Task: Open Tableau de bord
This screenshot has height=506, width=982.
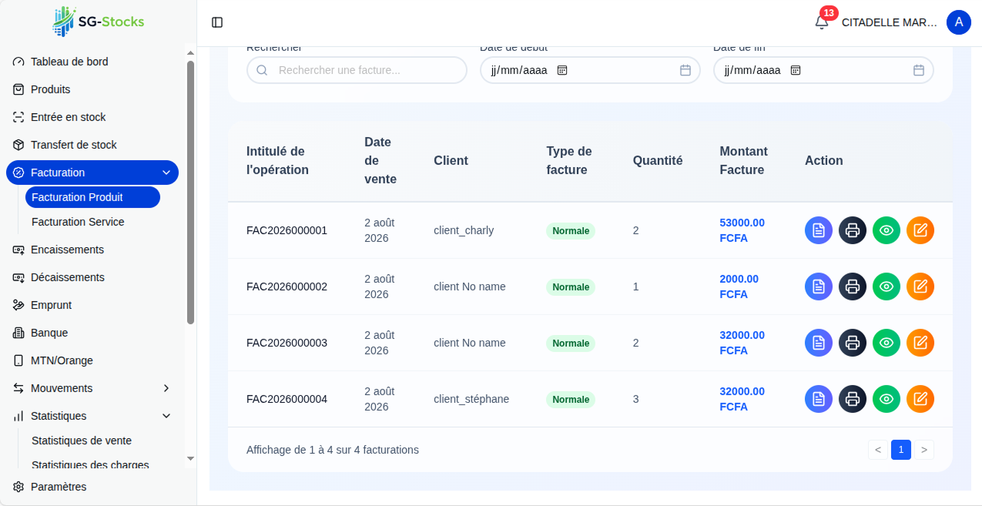Action: (x=92, y=62)
